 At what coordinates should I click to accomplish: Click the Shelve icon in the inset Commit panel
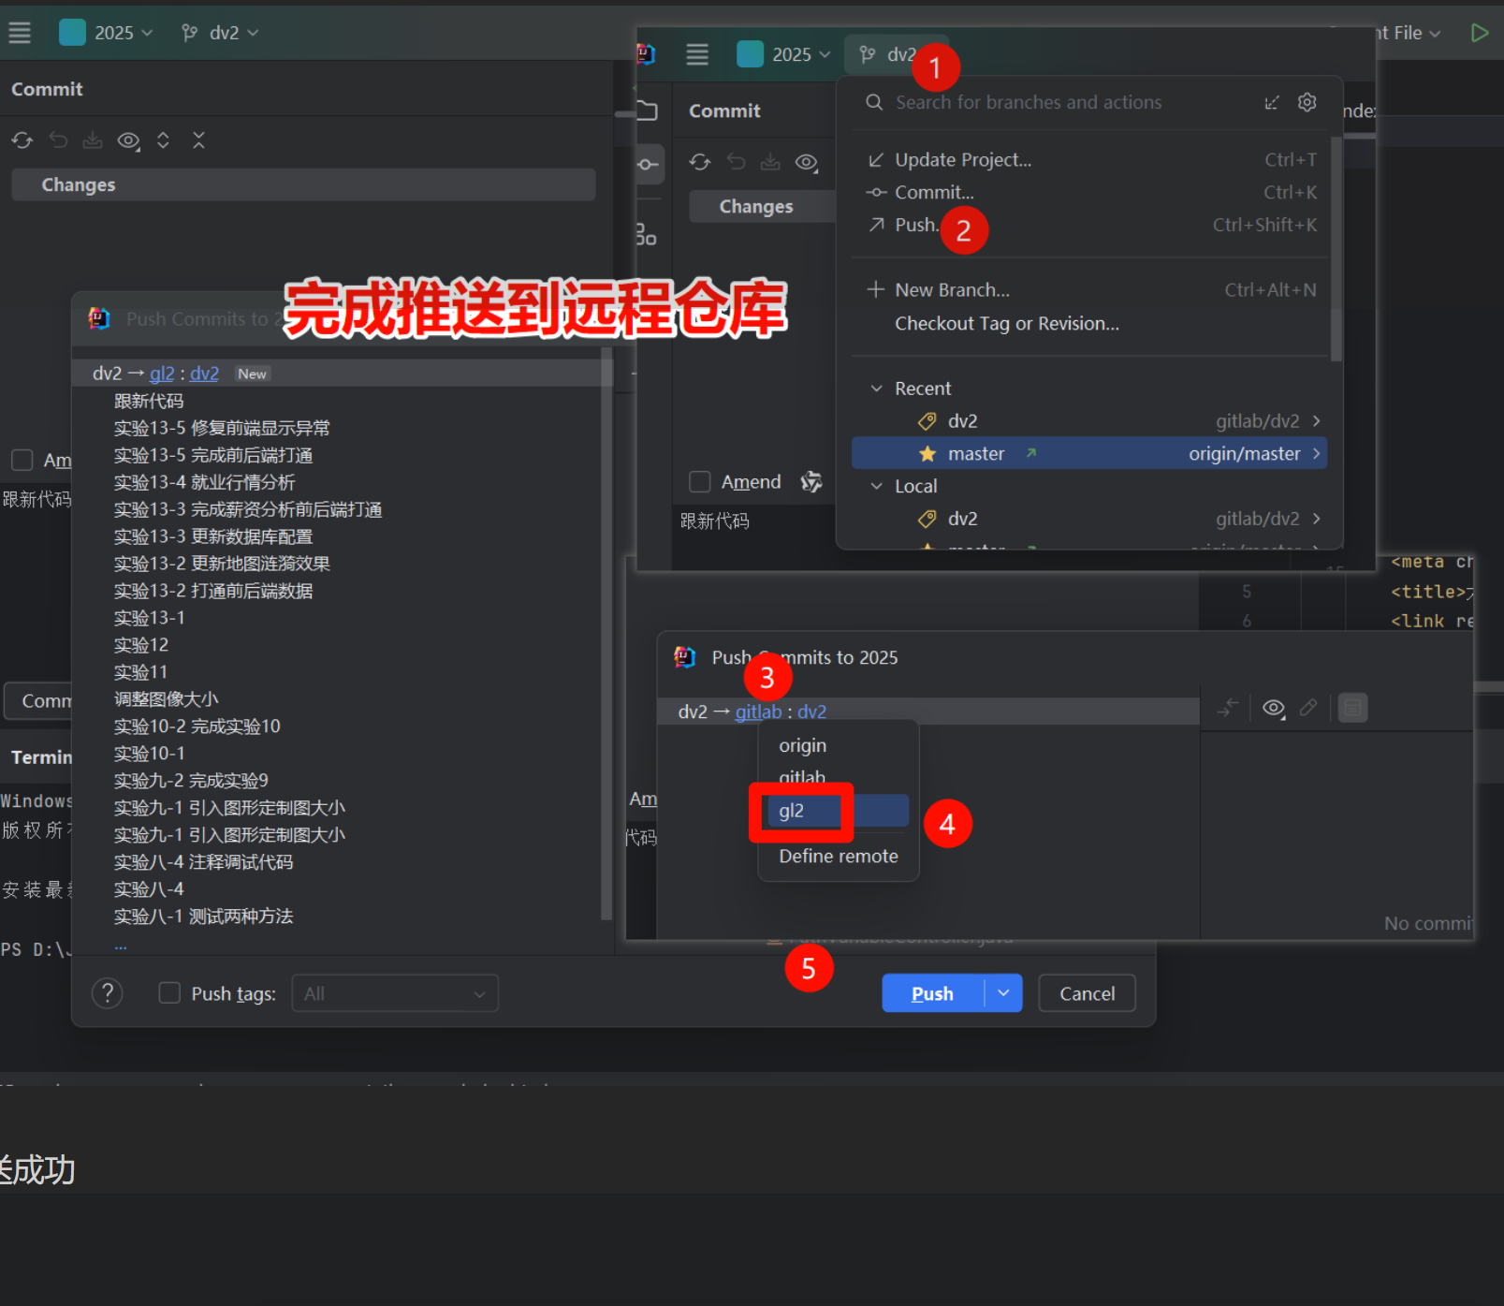[x=770, y=162]
